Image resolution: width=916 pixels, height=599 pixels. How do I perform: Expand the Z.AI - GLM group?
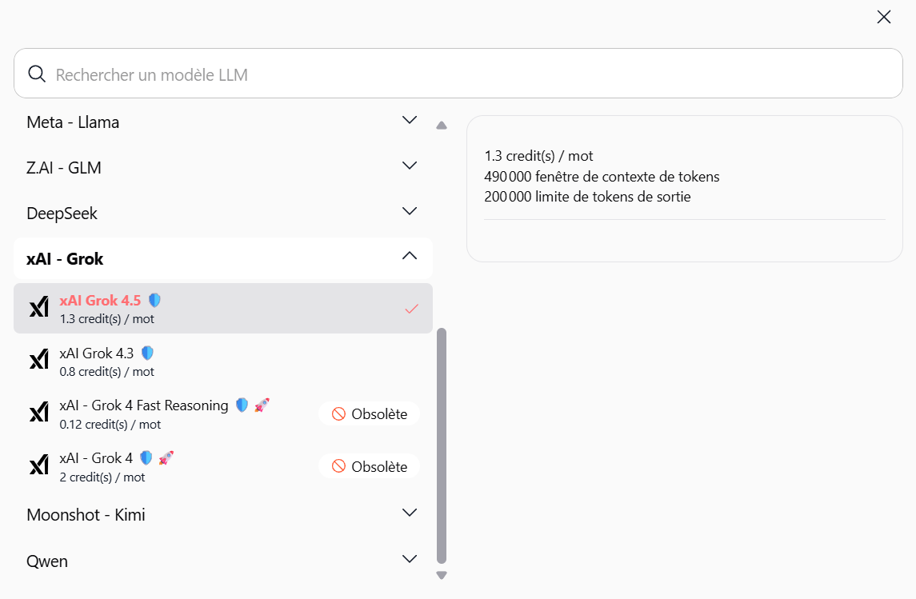[223, 168]
